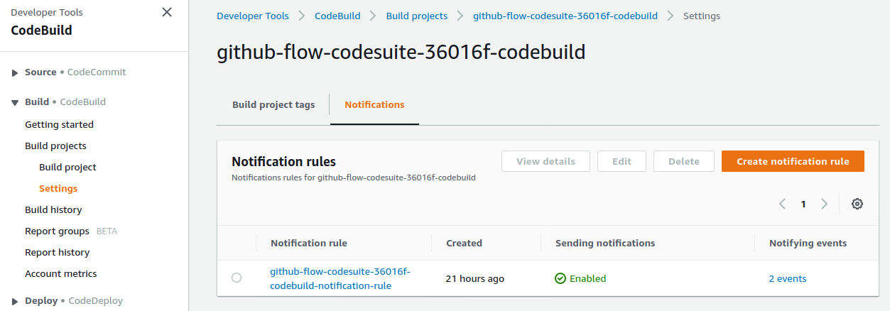Click the Settings breadcrumb text
The image size is (890, 311).
[x=702, y=16]
